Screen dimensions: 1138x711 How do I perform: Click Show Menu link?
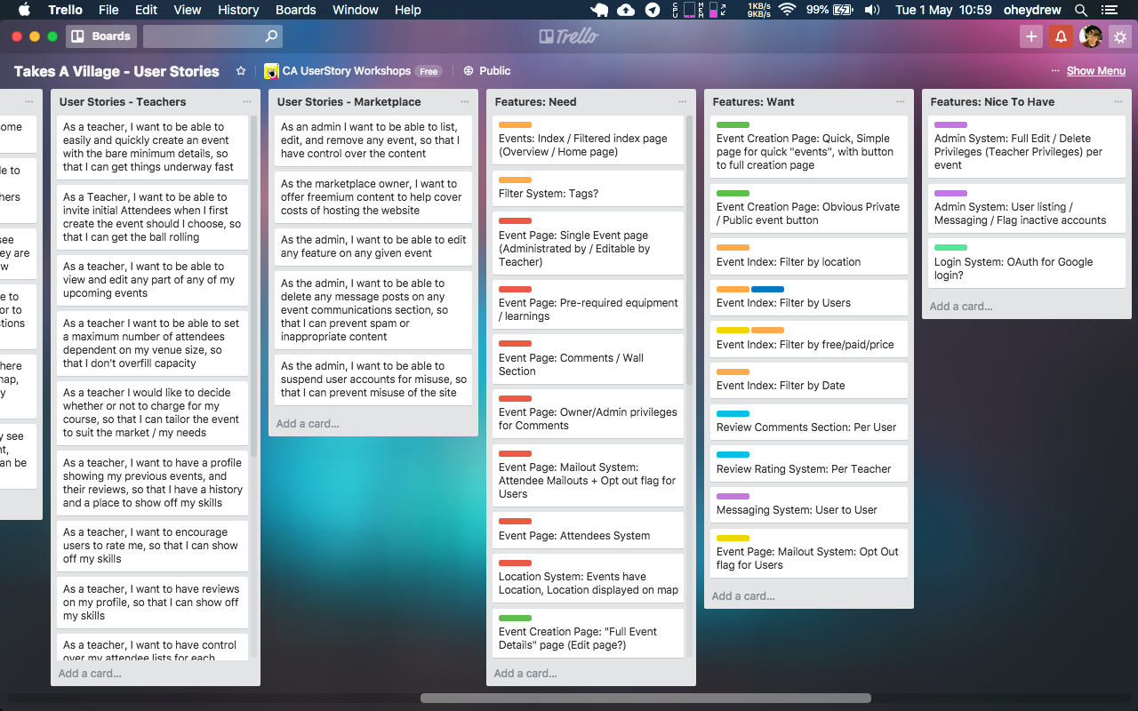pyautogui.click(x=1095, y=71)
